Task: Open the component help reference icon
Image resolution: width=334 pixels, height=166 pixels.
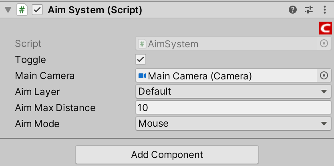Action: [293, 10]
